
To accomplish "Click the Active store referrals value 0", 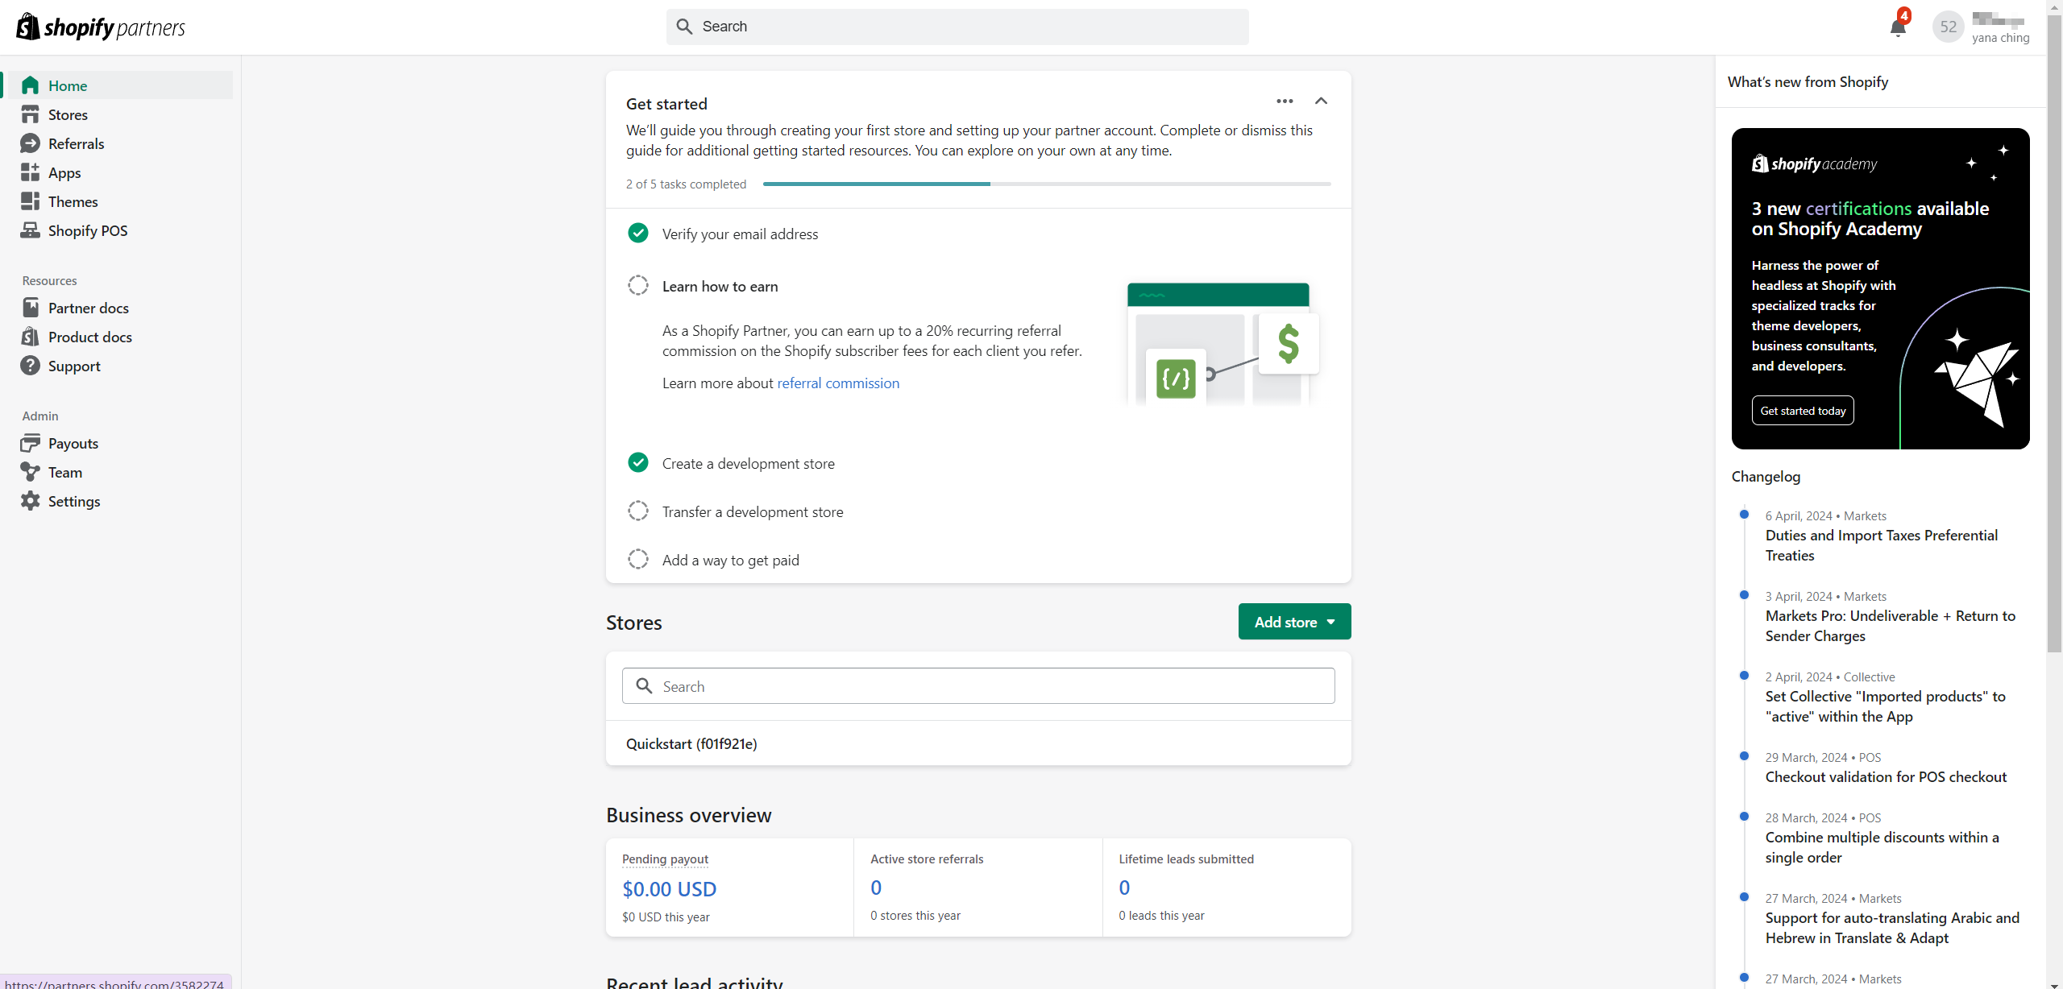I will [876, 888].
